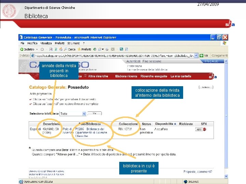Open the Visualizza menu
The height and width of the screenshot is (184, 246).
[x=46, y=43]
